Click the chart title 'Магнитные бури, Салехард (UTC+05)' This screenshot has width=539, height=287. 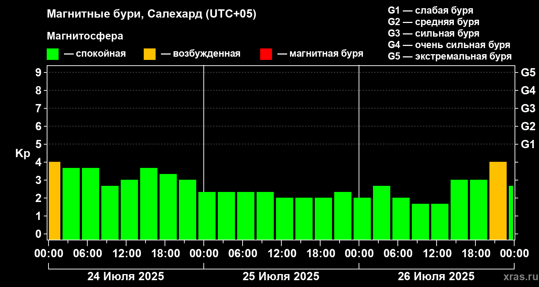coord(152,15)
